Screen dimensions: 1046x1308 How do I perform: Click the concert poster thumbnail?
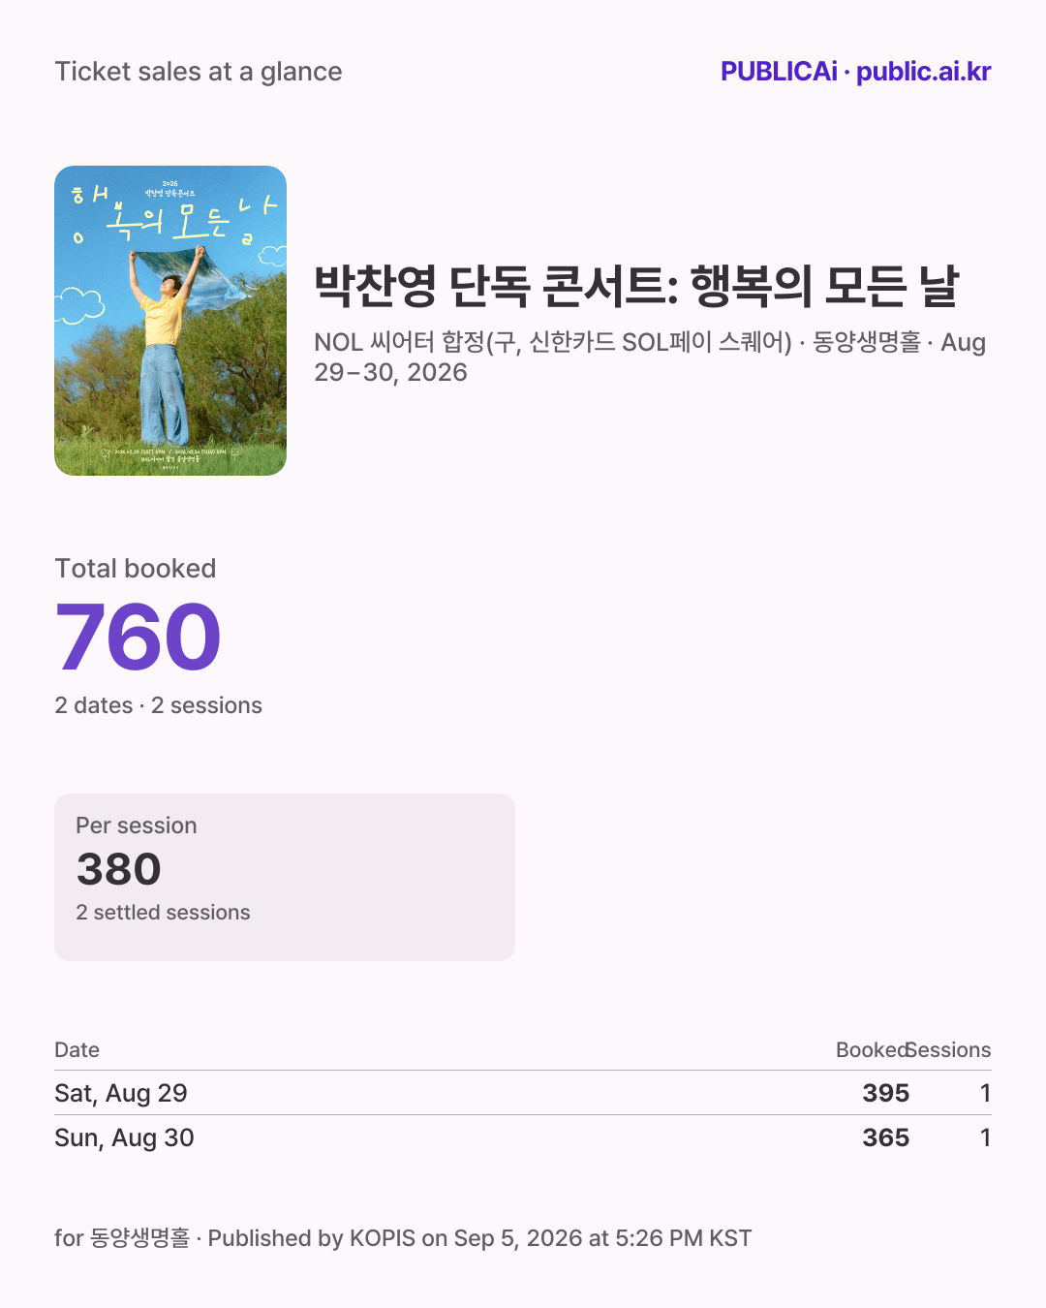170,321
